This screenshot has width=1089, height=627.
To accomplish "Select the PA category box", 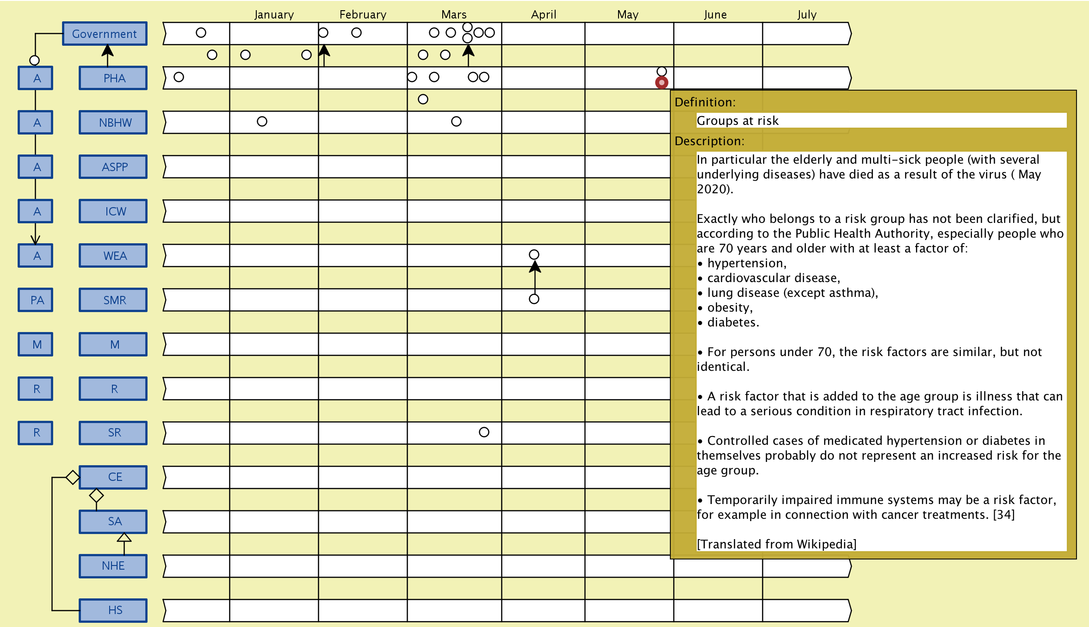I will tap(36, 300).
